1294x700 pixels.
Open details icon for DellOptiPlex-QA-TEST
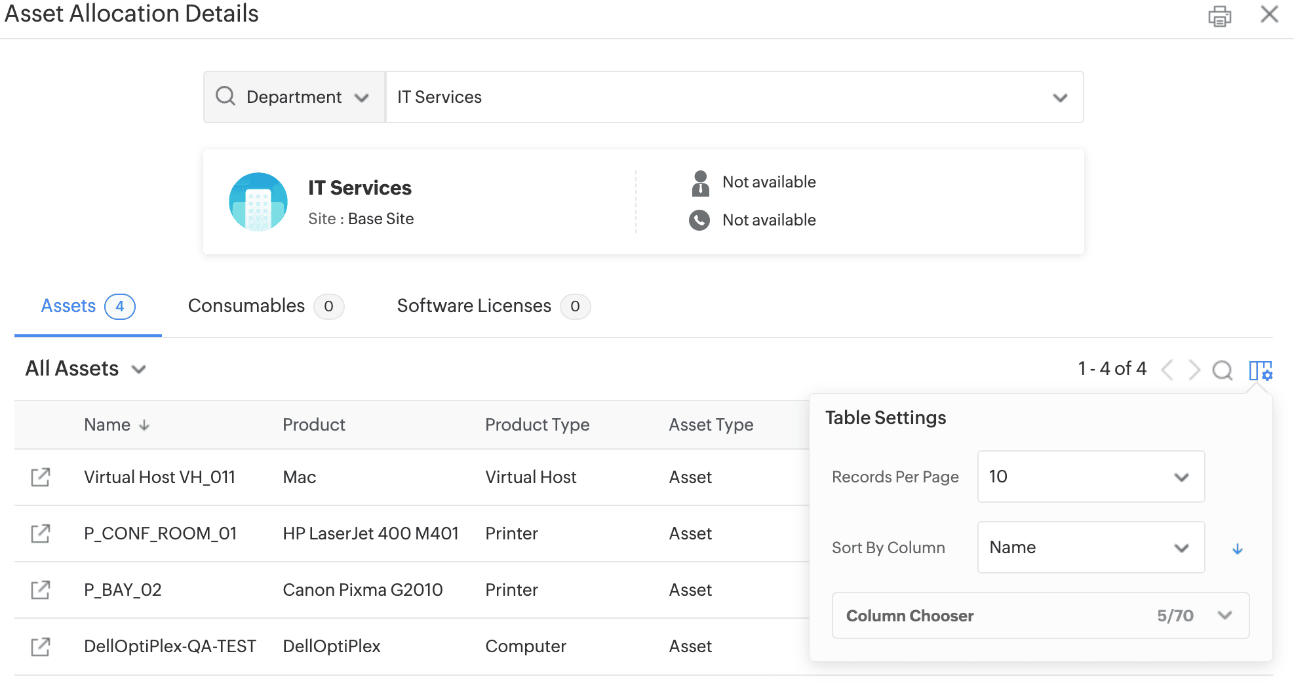coord(41,647)
